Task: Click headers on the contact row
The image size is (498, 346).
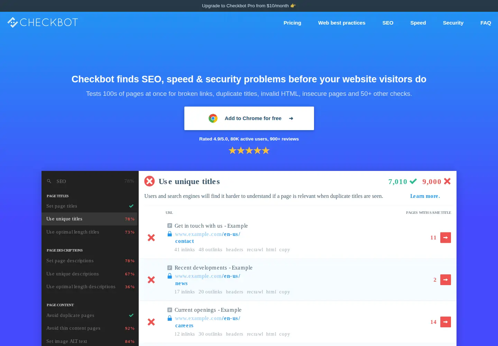Action: click(234, 250)
